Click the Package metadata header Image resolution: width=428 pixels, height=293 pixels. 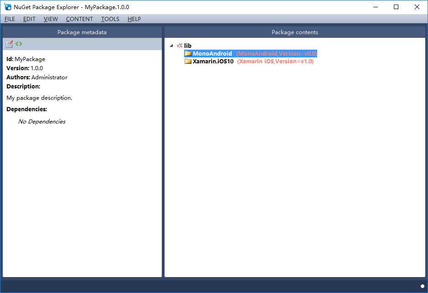tap(82, 32)
